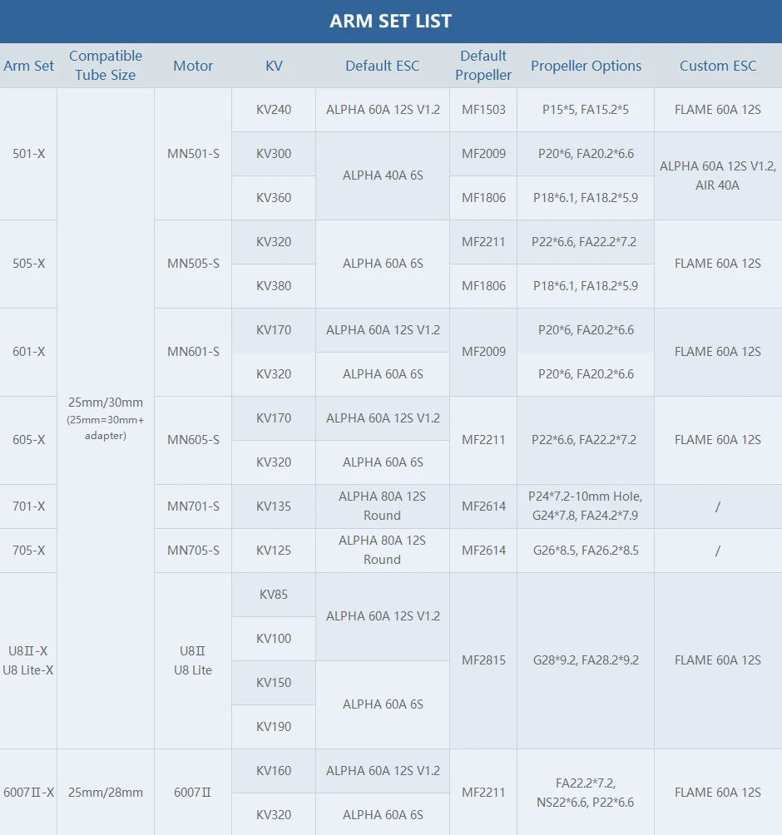Image resolution: width=782 pixels, height=835 pixels.
Task: Select the KV85 cell
Action: coord(274,595)
